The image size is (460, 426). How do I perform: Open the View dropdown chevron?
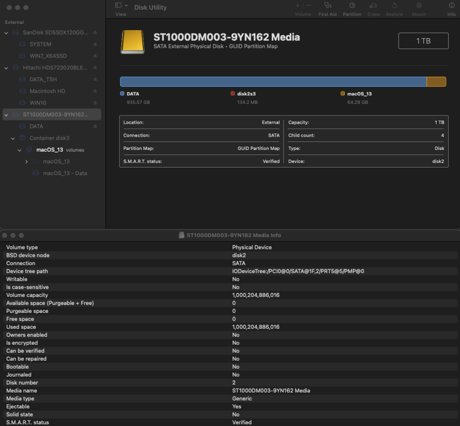126,5
